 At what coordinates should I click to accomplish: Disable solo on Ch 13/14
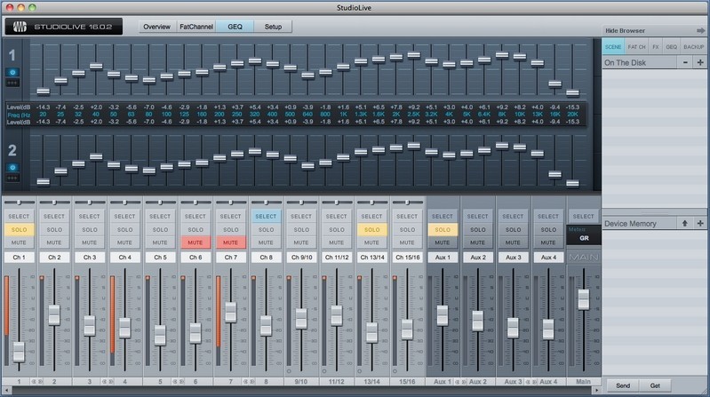coord(371,229)
